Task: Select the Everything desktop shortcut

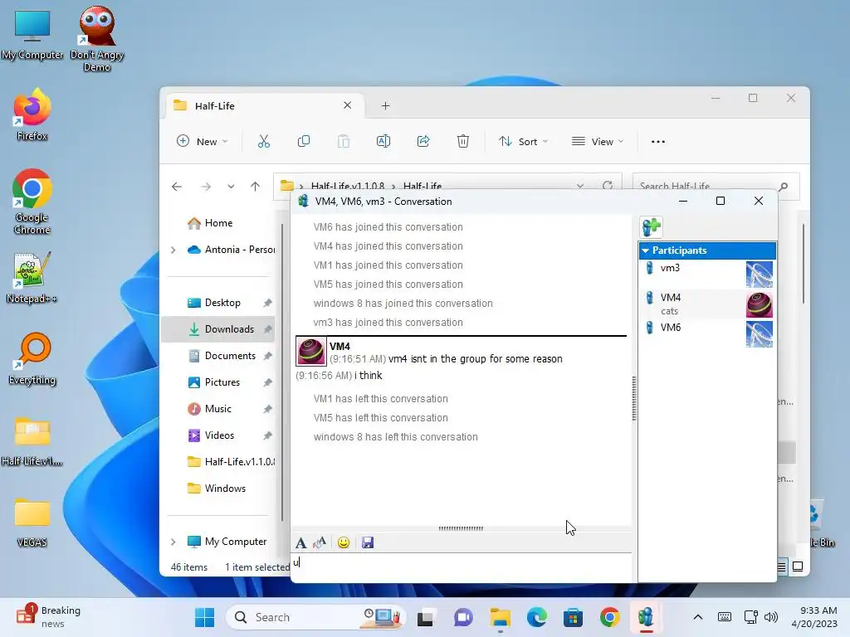Action: (x=32, y=358)
